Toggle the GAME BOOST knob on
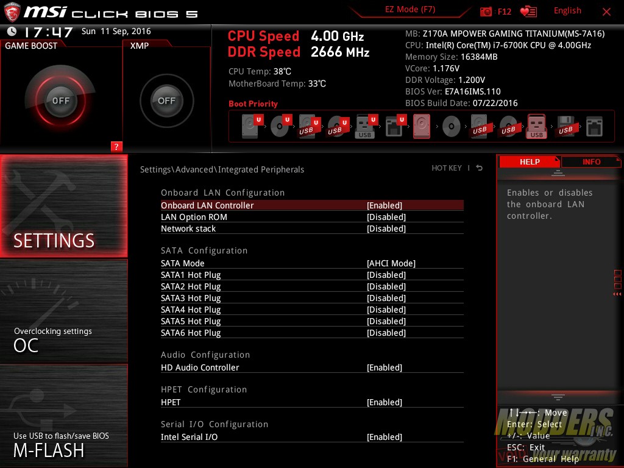 point(60,101)
